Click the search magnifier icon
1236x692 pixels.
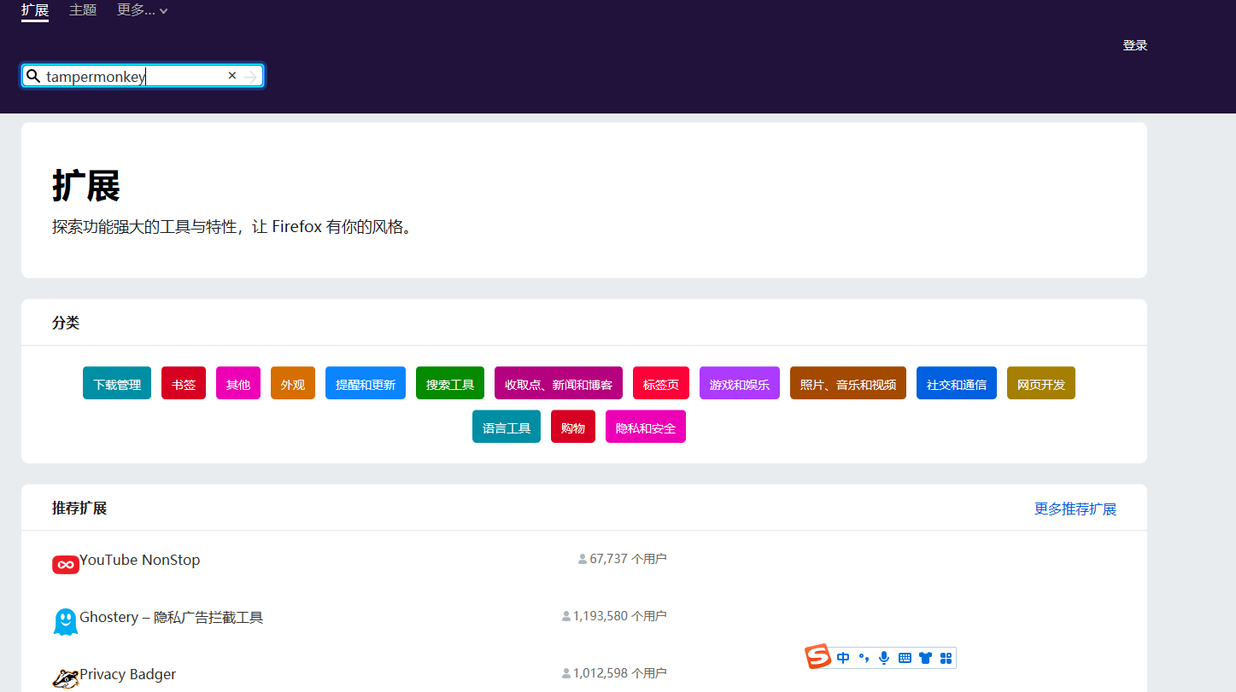[33, 76]
